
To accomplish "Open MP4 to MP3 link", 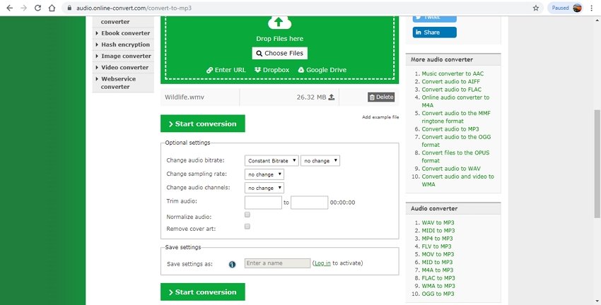I will click(438, 239).
